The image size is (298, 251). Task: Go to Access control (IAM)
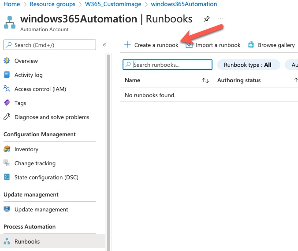click(x=40, y=89)
